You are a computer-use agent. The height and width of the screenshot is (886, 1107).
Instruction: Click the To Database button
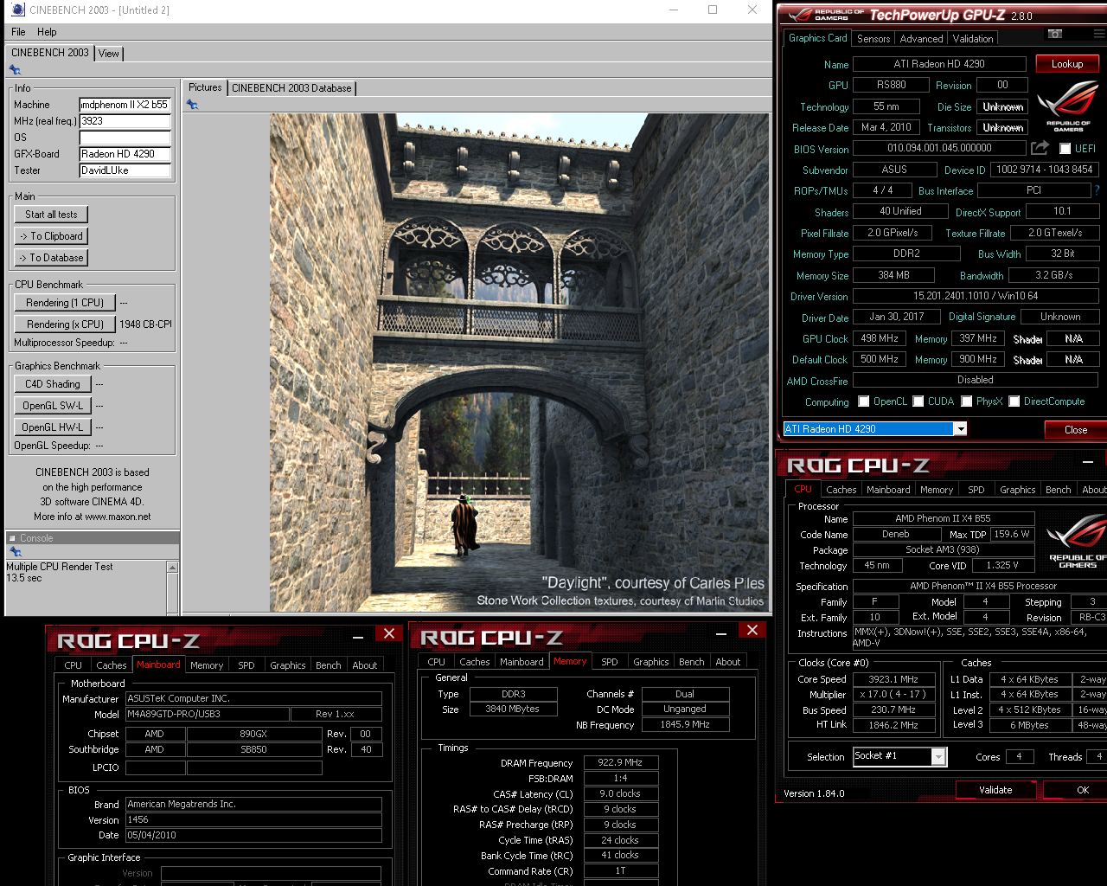click(51, 258)
